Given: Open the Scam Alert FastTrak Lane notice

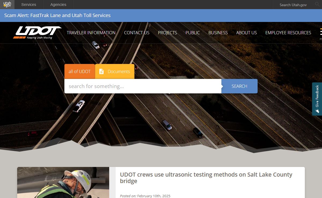Looking at the screenshot, I should [x=57, y=16].
